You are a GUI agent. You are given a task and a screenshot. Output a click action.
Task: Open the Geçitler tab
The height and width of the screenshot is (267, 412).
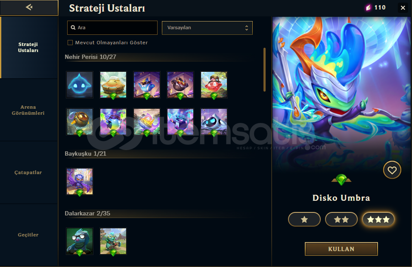28,235
